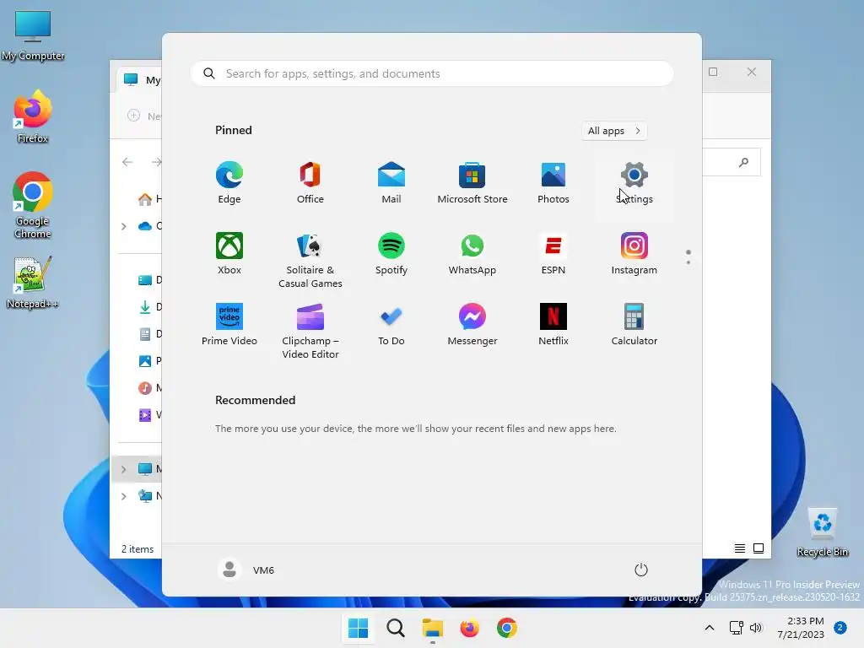
Task: Open Settings from pinned apps
Action: point(634,183)
